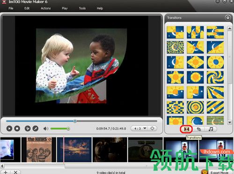Open the Play menu
The image size is (234, 174).
pos(65,8)
